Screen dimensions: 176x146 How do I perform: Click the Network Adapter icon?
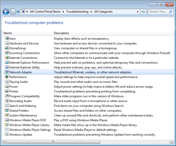(x=7, y=72)
